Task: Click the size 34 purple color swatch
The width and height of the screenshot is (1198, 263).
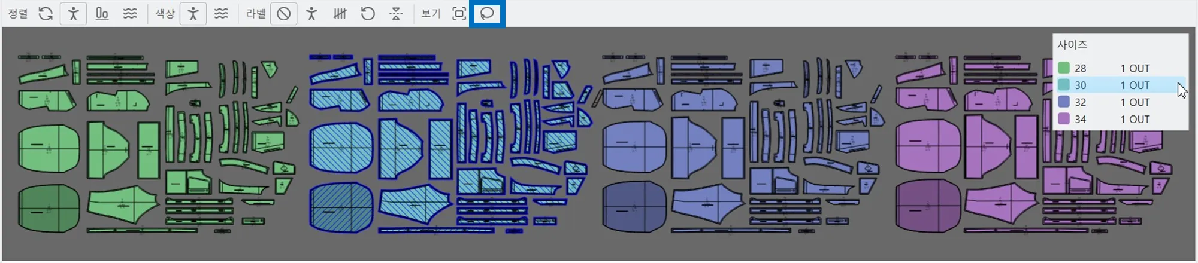Action: tap(1064, 118)
